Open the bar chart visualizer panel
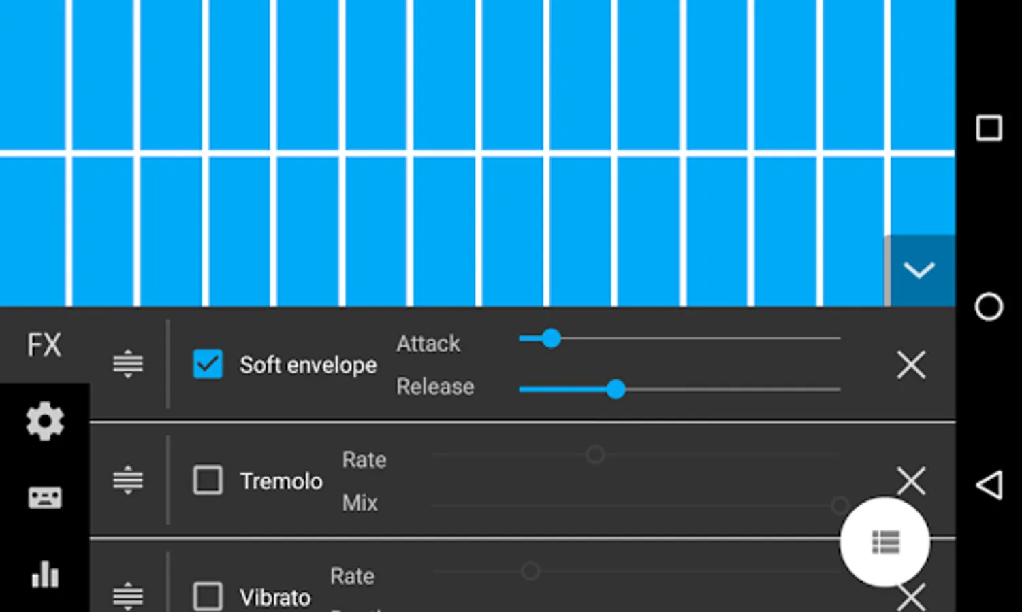Screen dimensions: 1022x612 pyautogui.click(x=45, y=575)
